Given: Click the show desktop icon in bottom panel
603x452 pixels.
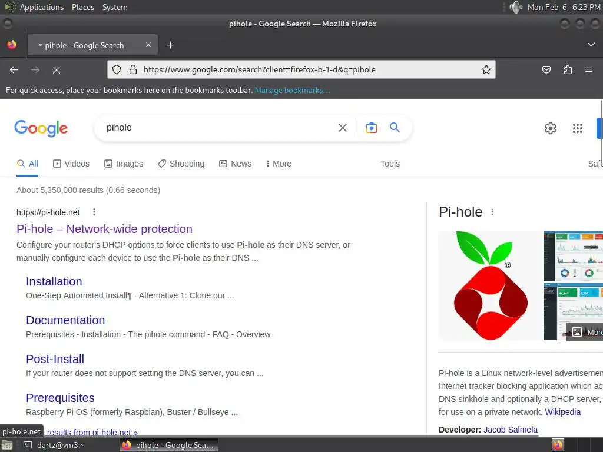Looking at the screenshot, I should click(x=7, y=445).
